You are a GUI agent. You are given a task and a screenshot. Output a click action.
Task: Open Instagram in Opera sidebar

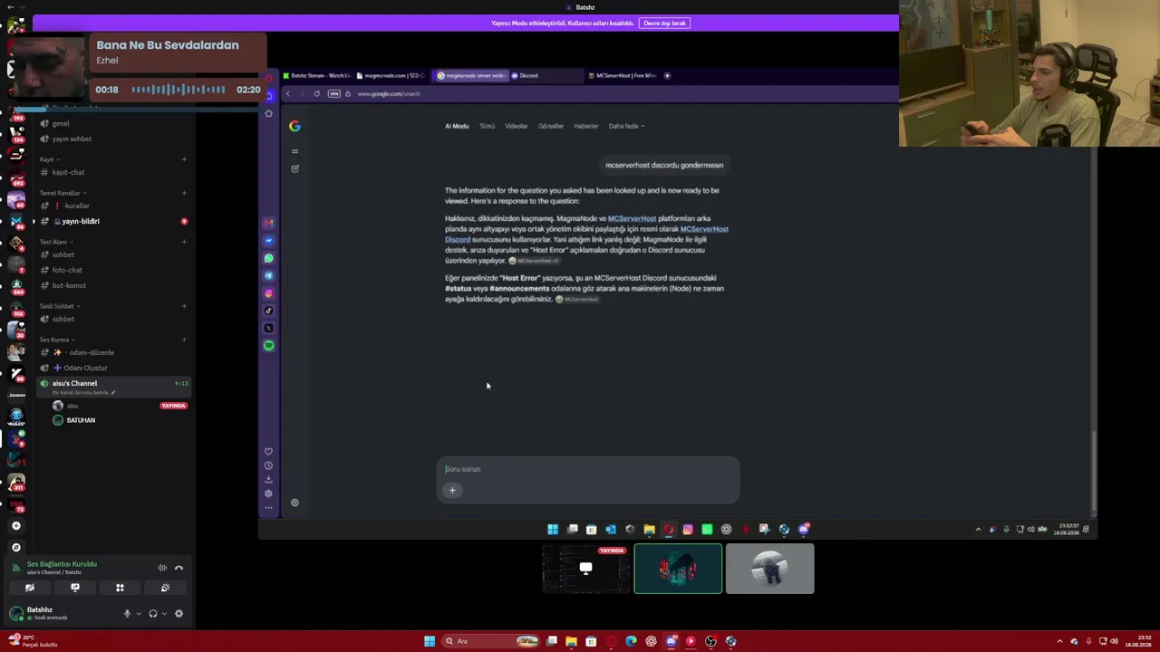[268, 293]
